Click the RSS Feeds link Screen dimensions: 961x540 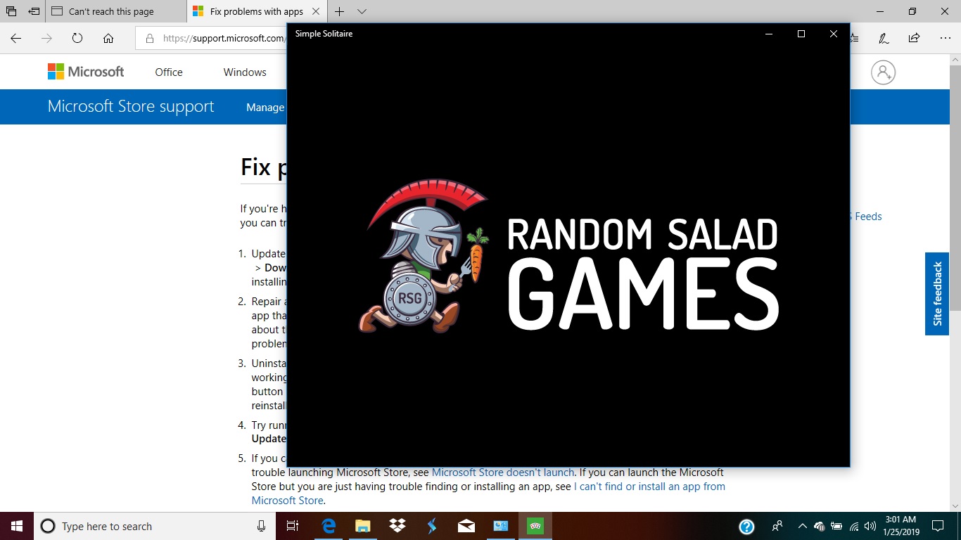click(x=866, y=217)
